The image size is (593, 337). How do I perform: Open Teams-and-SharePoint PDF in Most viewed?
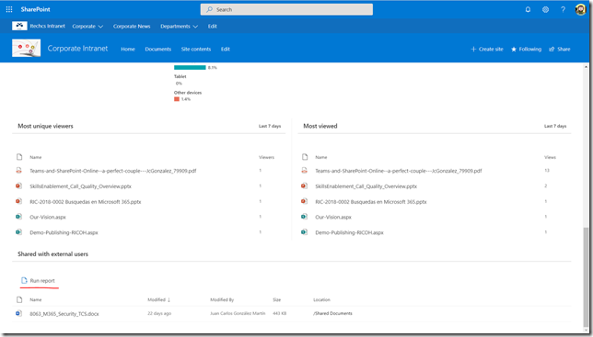click(399, 171)
